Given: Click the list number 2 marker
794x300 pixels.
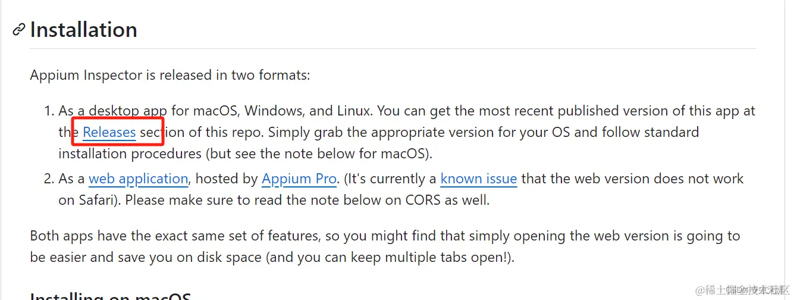Looking at the screenshot, I should 49,179.
